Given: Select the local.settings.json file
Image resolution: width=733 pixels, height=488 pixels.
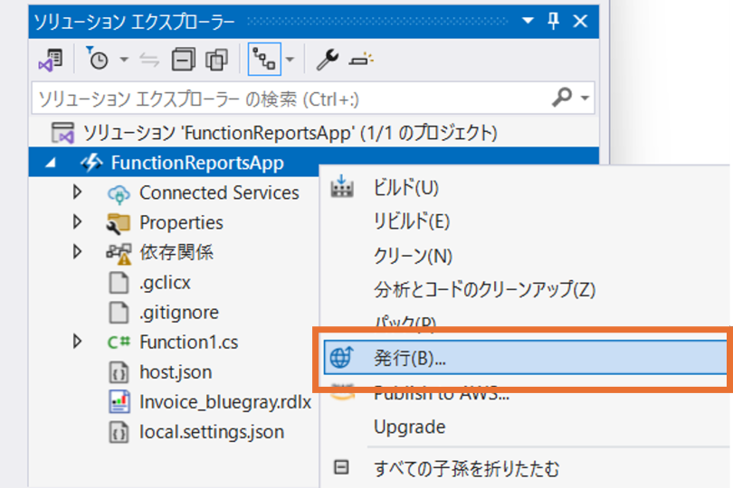Looking at the screenshot, I should click(x=212, y=432).
